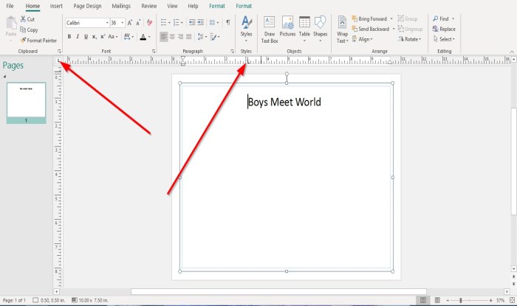The height and width of the screenshot is (306, 517).
Task: Click the zoom slider in status bar
Action: (x=460, y=301)
